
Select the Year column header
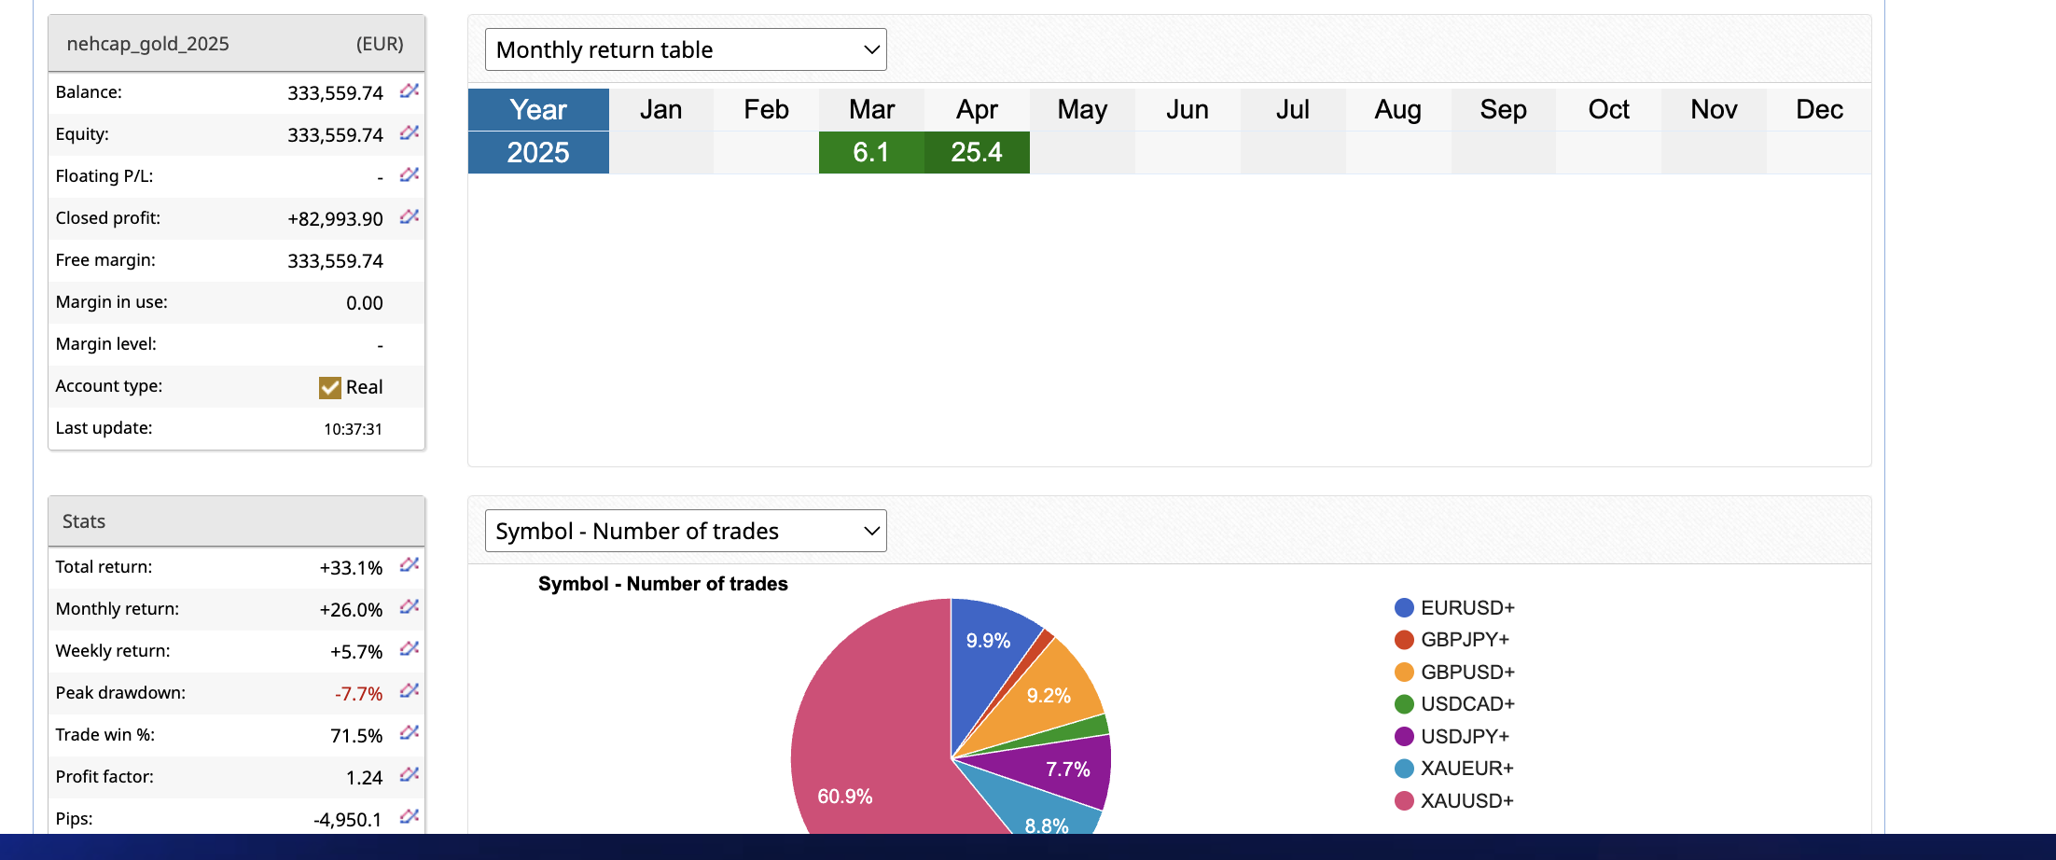[x=538, y=110]
